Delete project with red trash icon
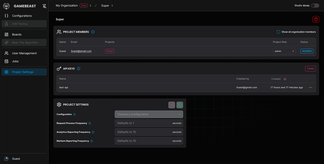Screen dimensions: 324x164 pos(316,19)
